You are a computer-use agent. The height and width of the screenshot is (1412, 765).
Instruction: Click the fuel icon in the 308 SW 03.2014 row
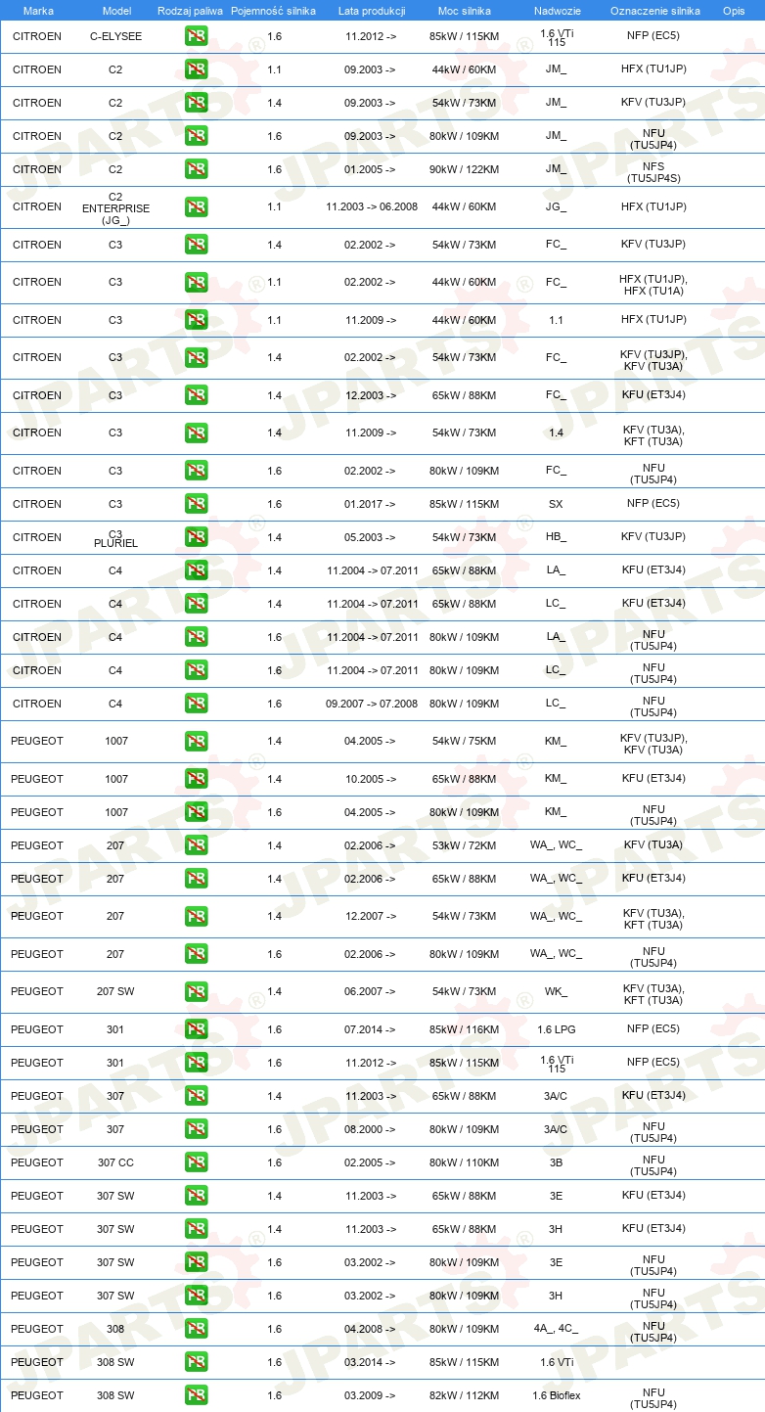pyautogui.click(x=196, y=1362)
